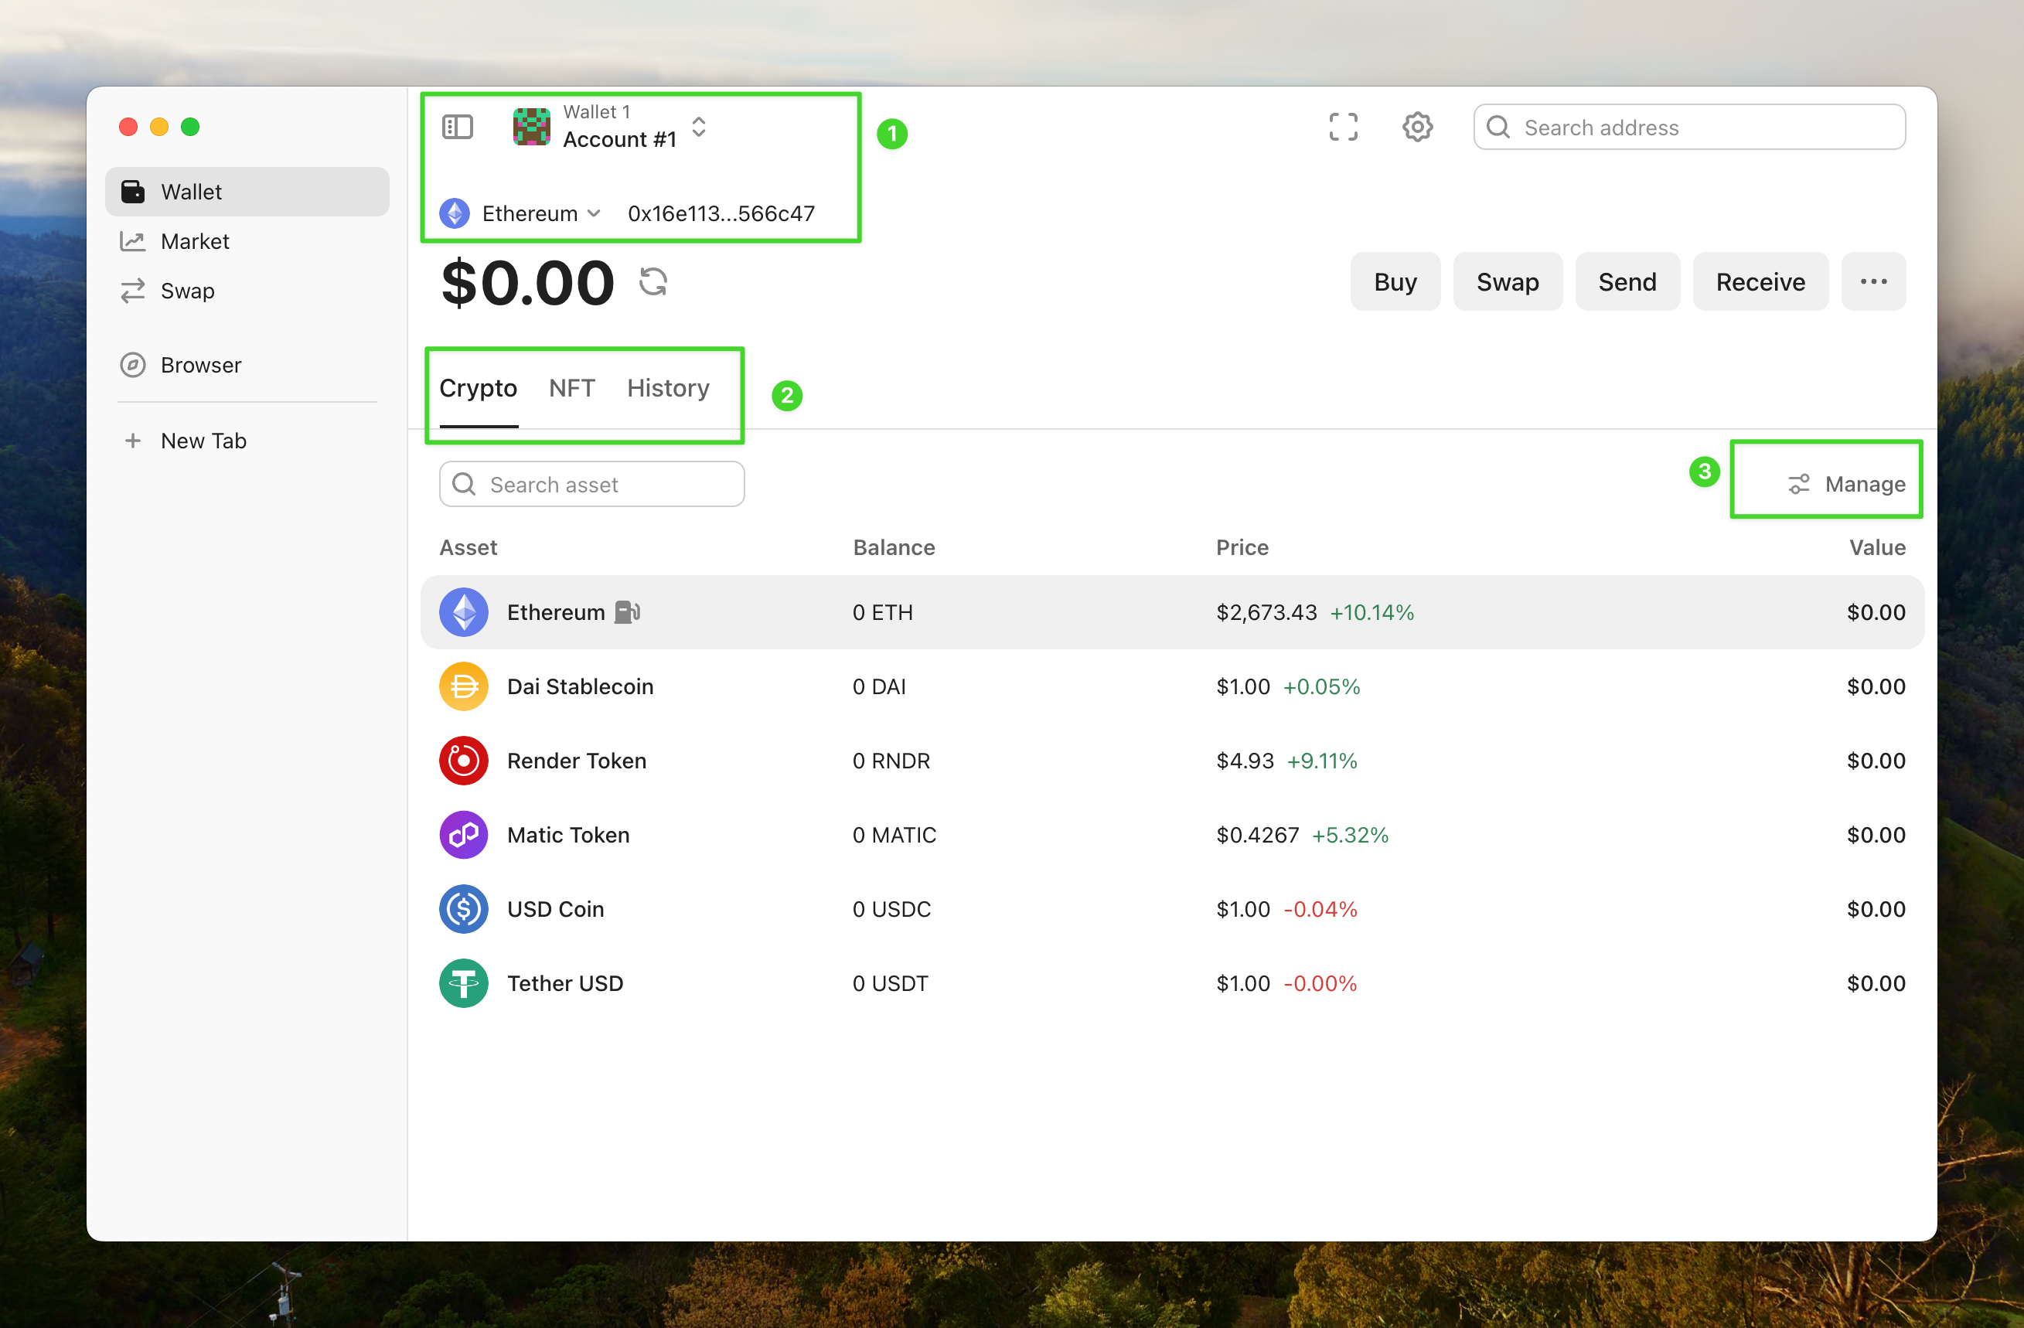Click the +9.11% Render price change
Screen dimensions: 2024x1328
pyautogui.click(x=1322, y=761)
